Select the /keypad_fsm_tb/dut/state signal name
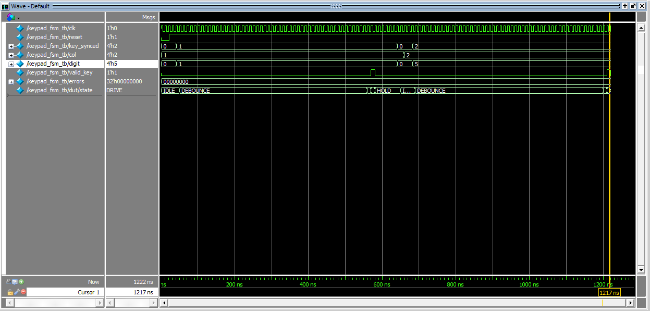Viewport: 650px width, 311px height. [x=59, y=90]
